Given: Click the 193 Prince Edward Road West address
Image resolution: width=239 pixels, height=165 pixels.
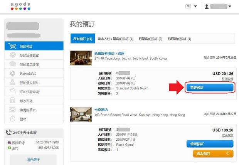Looking at the screenshot, I should click(x=140, y=115).
